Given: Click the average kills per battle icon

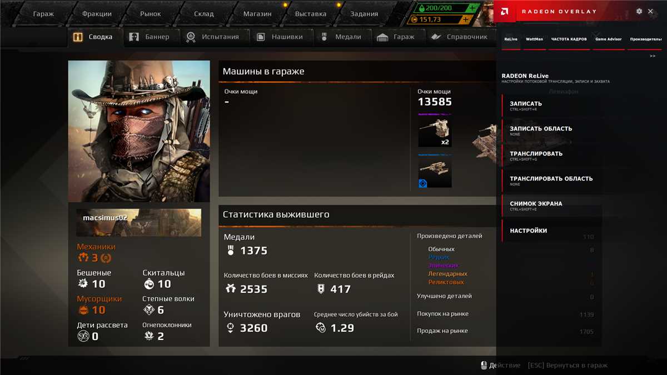Looking at the screenshot, I should (x=321, y=328).
